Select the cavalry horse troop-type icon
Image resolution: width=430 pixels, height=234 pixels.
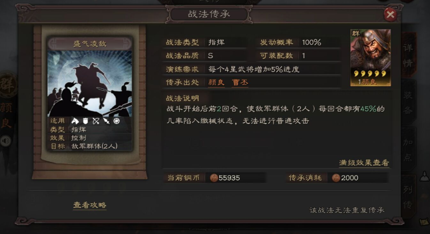75,121
